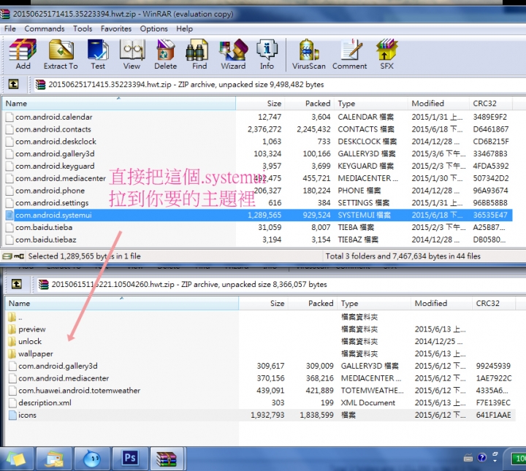The height and width of the screenshot is (471, 526).
Task: Sort upper list by Name column
Action: click(119, 103)
